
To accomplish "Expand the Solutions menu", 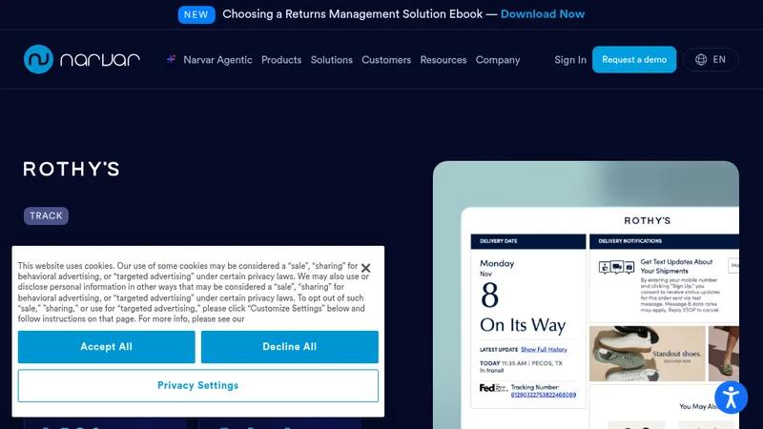I will 331,60.
